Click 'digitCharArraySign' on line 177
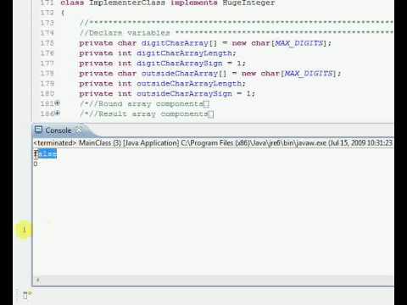 tap(180, 64)
